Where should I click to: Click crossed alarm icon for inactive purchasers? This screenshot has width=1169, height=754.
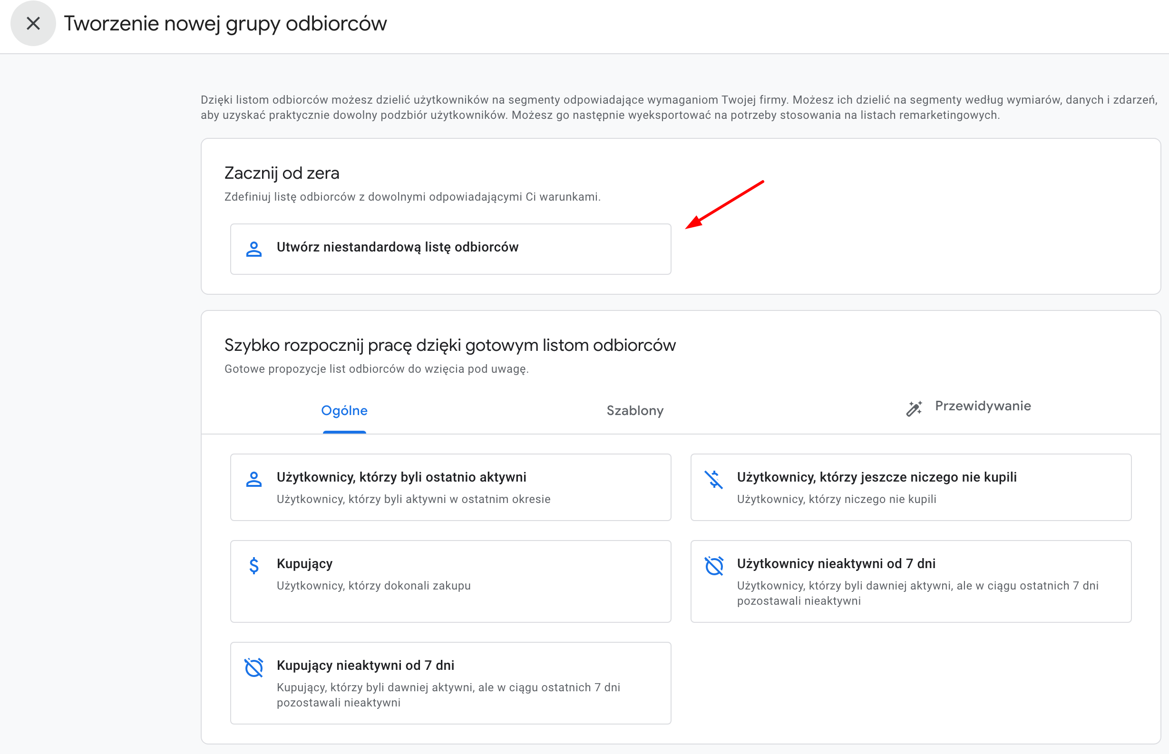point(253,667)
